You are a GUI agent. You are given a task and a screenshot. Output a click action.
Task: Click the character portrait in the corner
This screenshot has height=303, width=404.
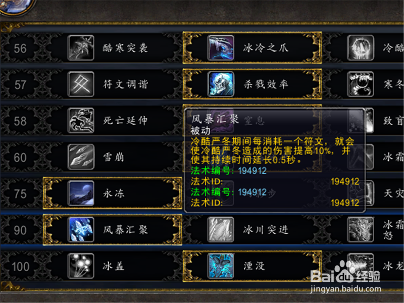(x=16, y=6)
